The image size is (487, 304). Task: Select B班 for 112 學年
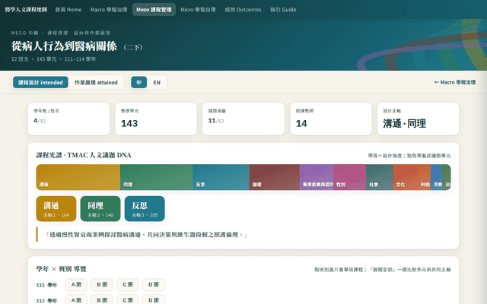click(102, 300)
